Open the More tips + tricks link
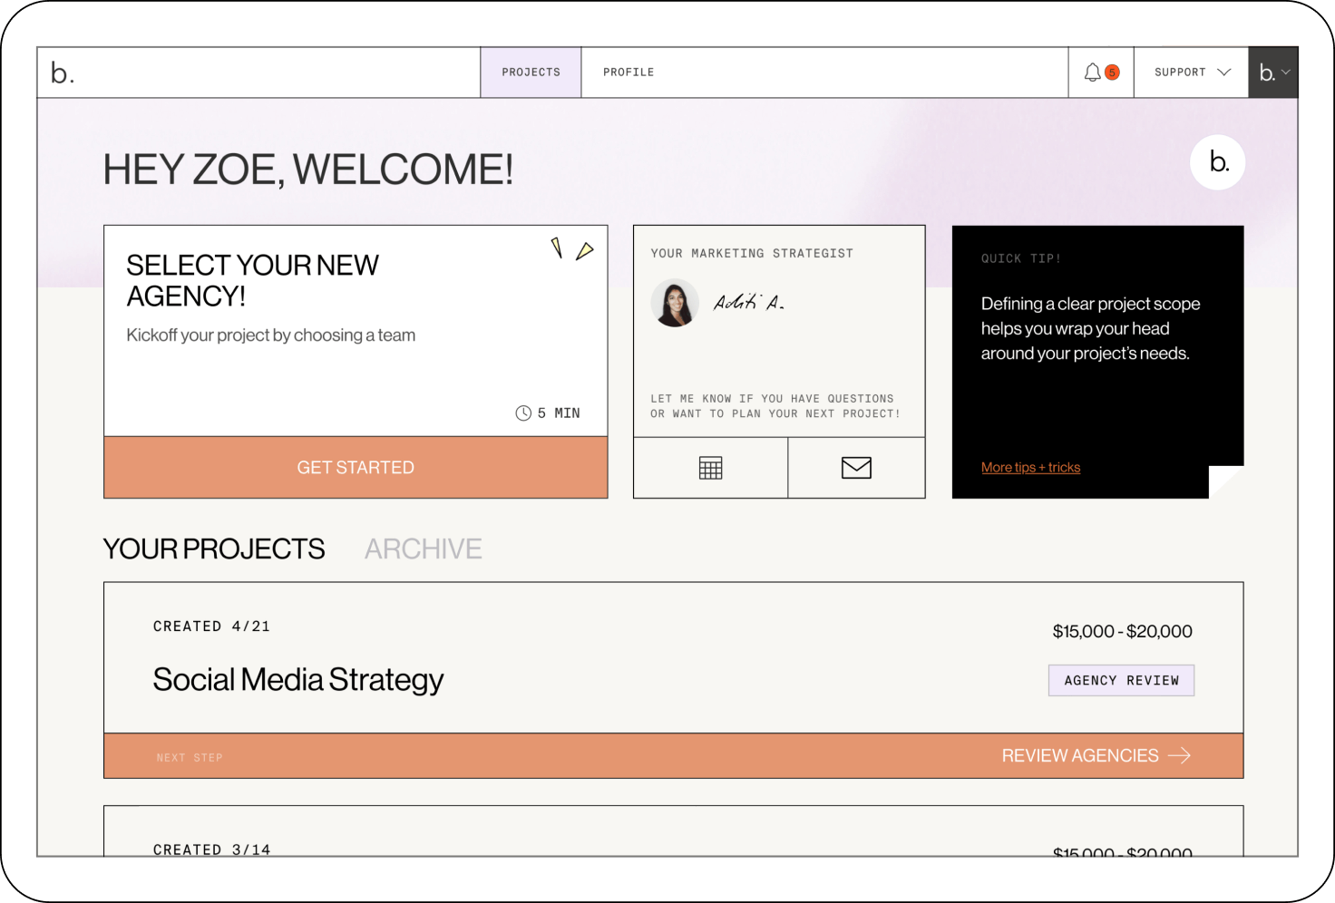Viewport: 1335px width, 903px height. 1030,468
